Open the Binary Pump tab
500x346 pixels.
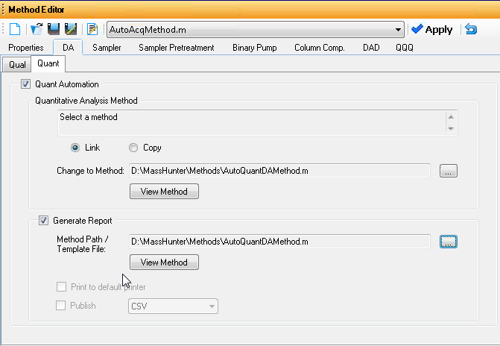point(253,48)
